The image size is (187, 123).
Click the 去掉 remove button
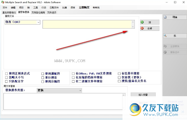[x=150, y=28]
